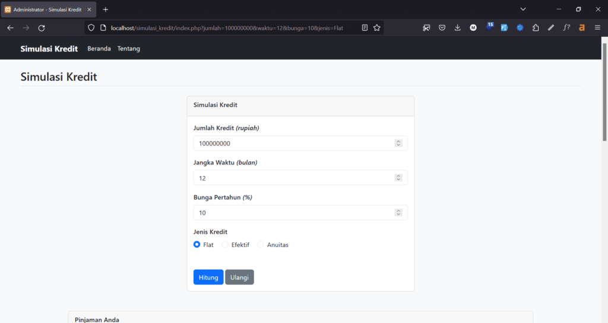
Task: Open the Downloads panel icon
Action: pos(458,28)
